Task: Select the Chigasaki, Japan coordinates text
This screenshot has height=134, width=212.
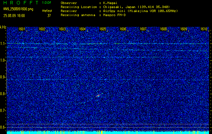Action: tap(136, 7)
